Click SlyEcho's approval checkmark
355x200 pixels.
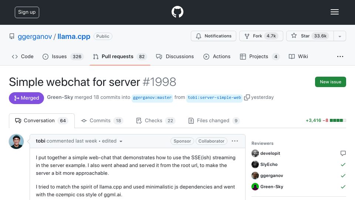coord(343,164)
